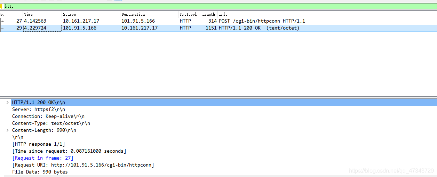Image resolution: width=437 pixels, height=177 pixels.
Task: Click source address 10.161.217.17 in packet 27
Action: click(x=81, y=21)
